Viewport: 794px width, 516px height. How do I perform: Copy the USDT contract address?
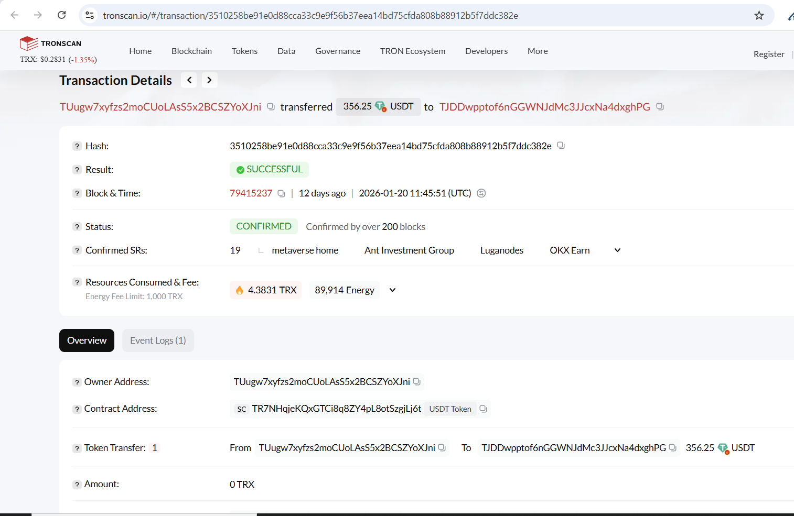pyautogui.click(x=483, y=409)
